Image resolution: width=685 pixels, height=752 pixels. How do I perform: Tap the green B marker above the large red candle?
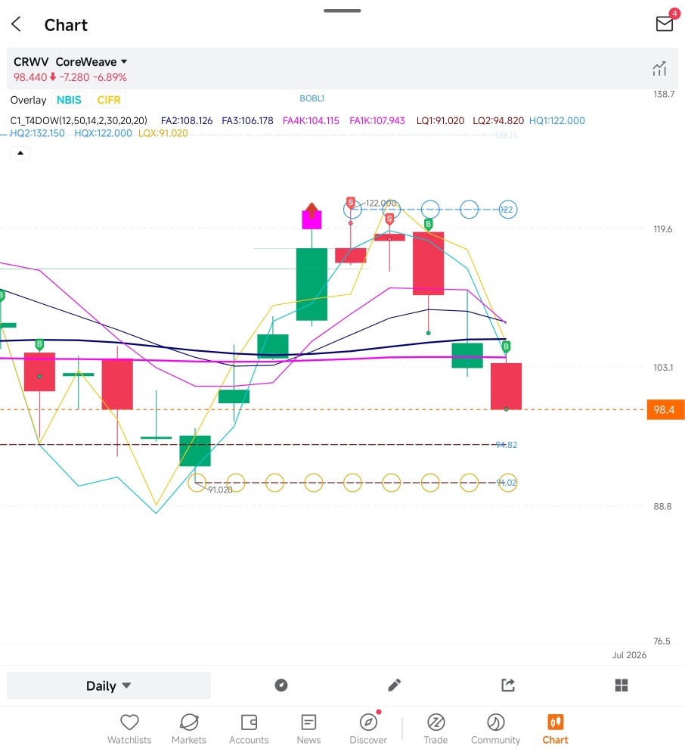coord(429,224)
